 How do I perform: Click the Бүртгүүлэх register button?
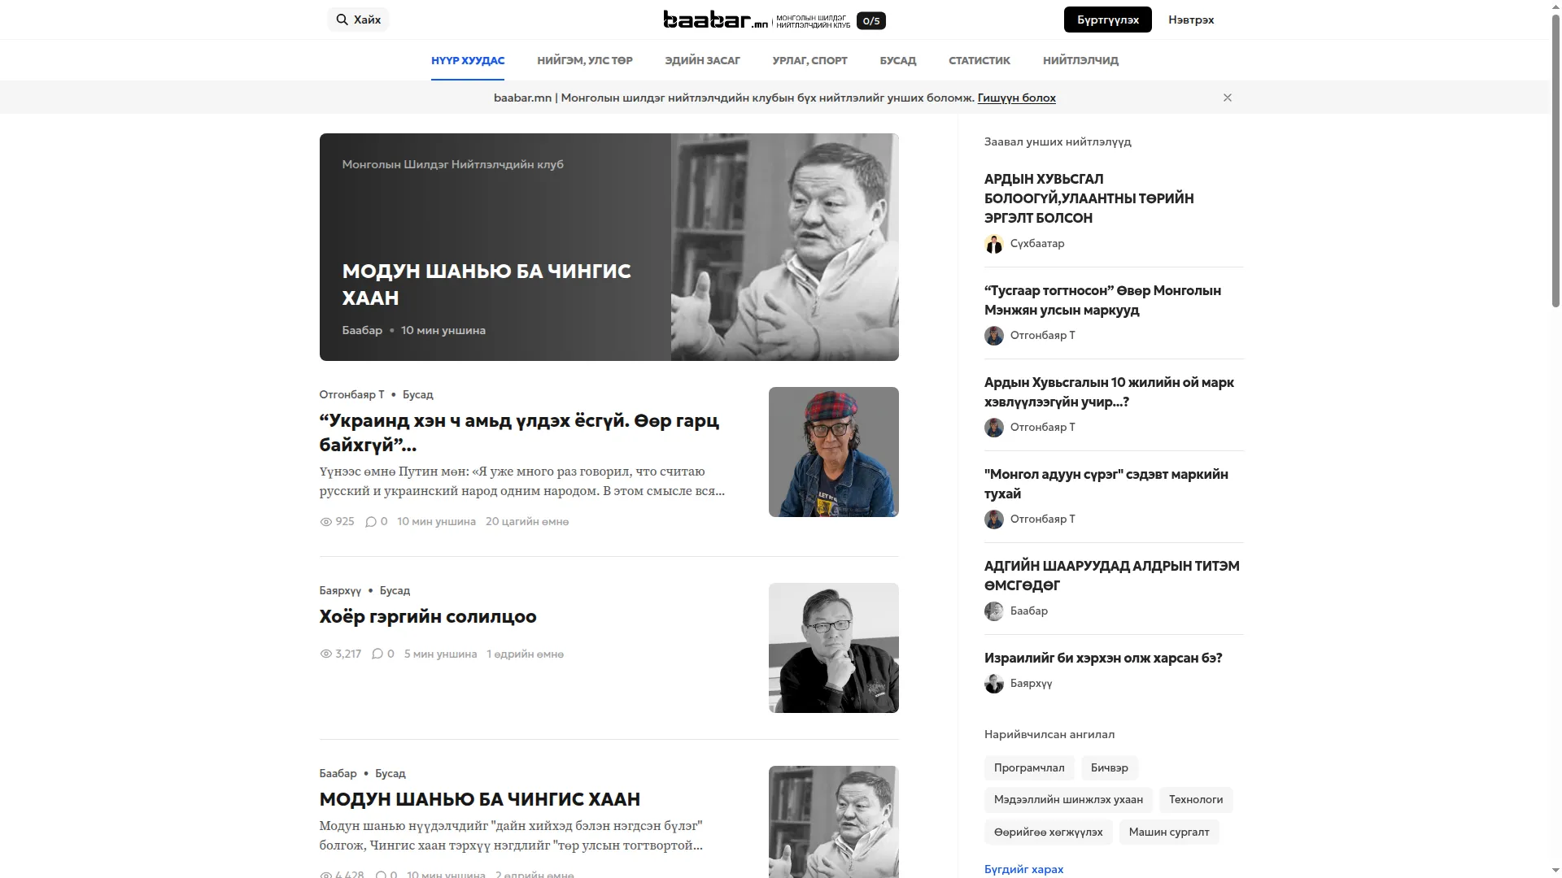pyautogui.click(x=1108, y=20)
